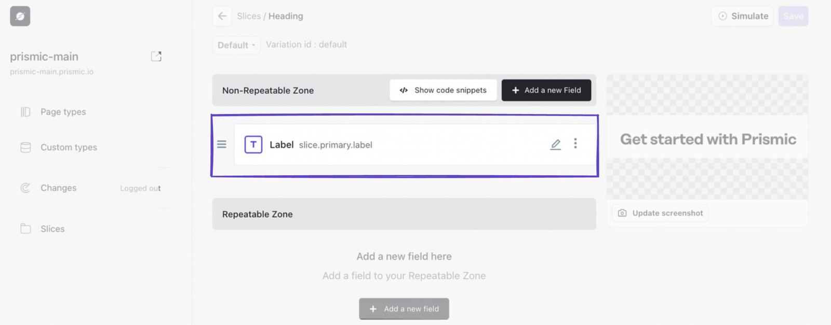Click Add a new field under the Repeatable Zone
Viewport: 831px width, 325px height.
pyautogui.click(x=404, y=308)
